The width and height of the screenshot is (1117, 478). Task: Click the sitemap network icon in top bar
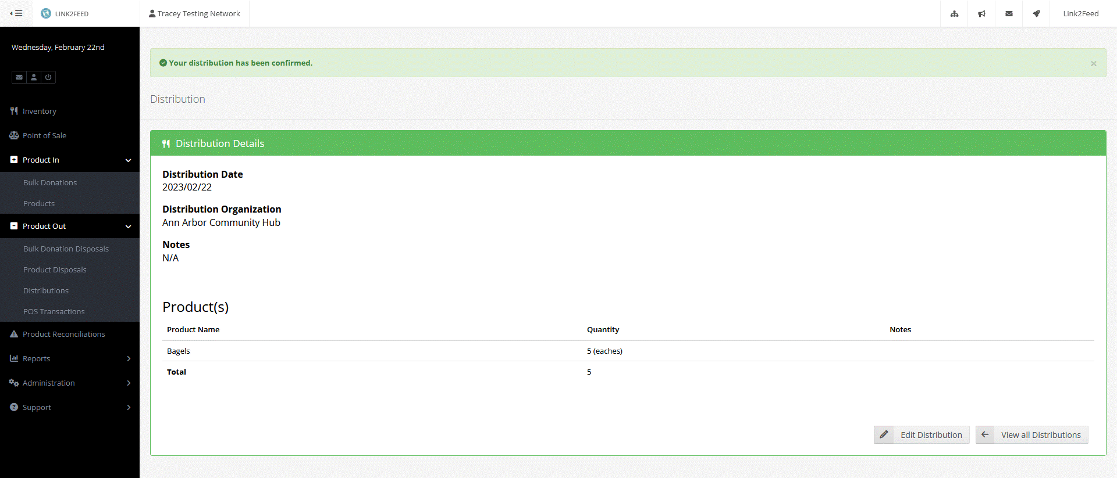(x=954, y=13)
